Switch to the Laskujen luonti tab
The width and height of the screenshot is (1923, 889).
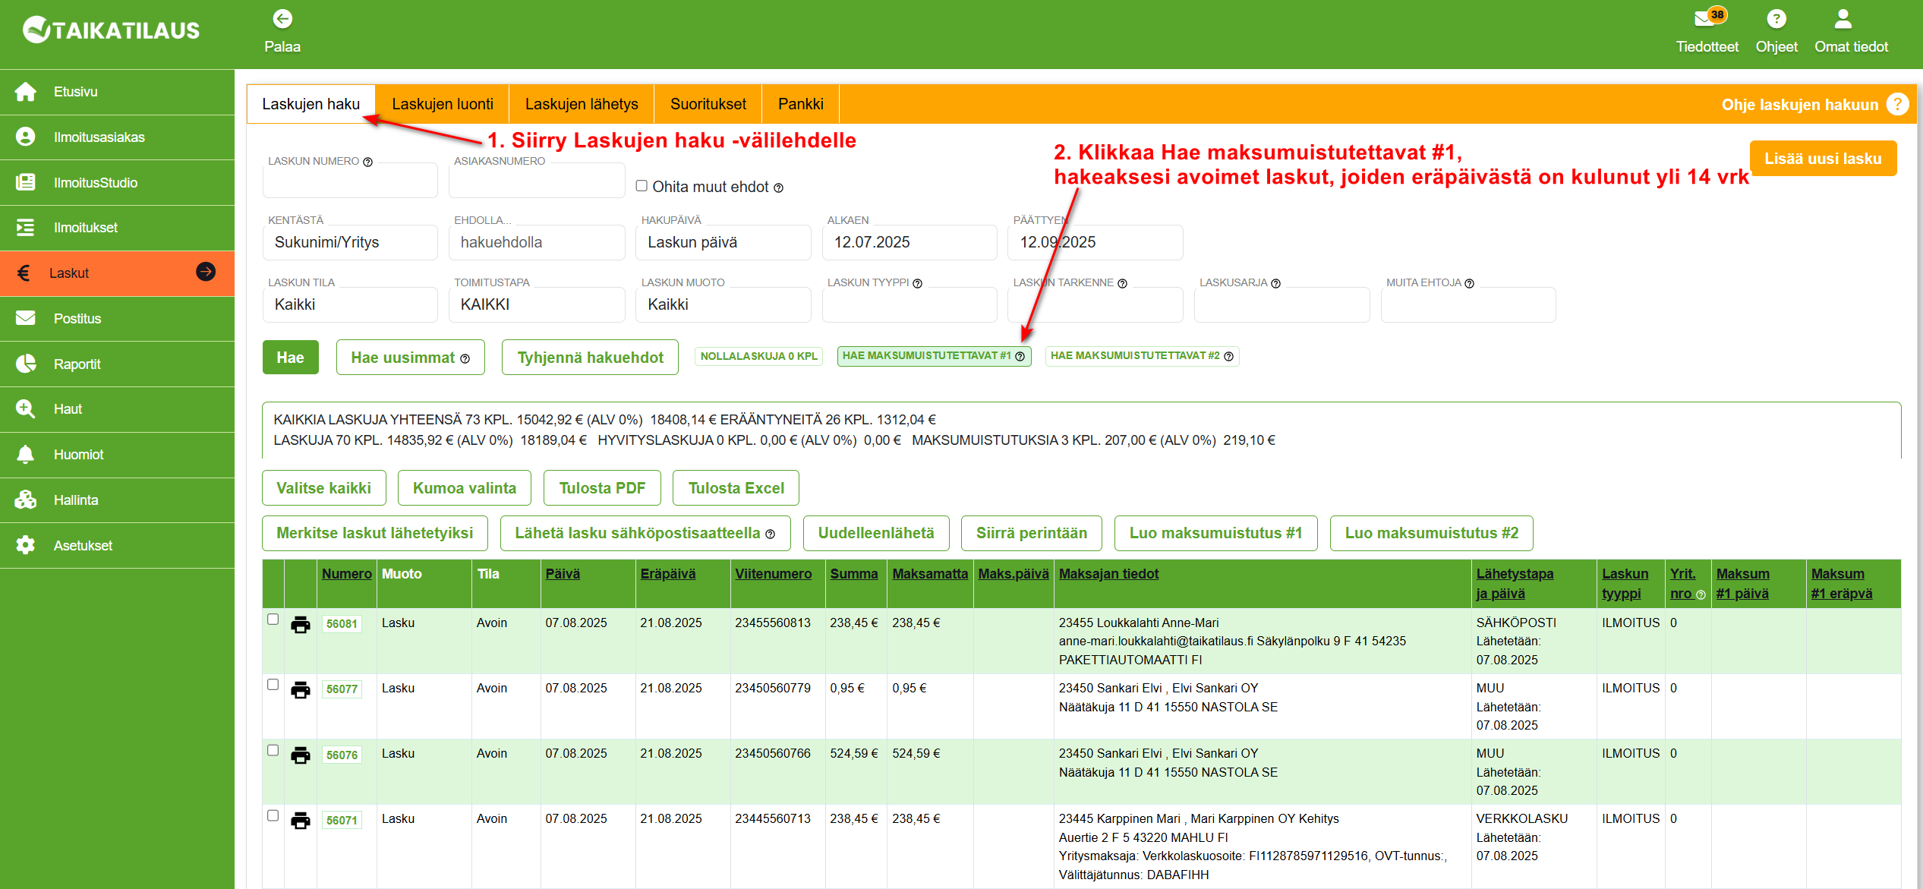coord(443,104)
